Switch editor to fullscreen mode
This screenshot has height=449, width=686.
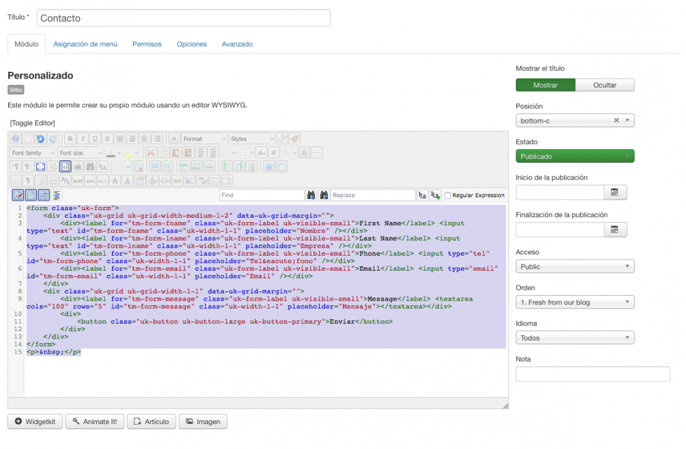pyautogui.click(x=41, y=167)
